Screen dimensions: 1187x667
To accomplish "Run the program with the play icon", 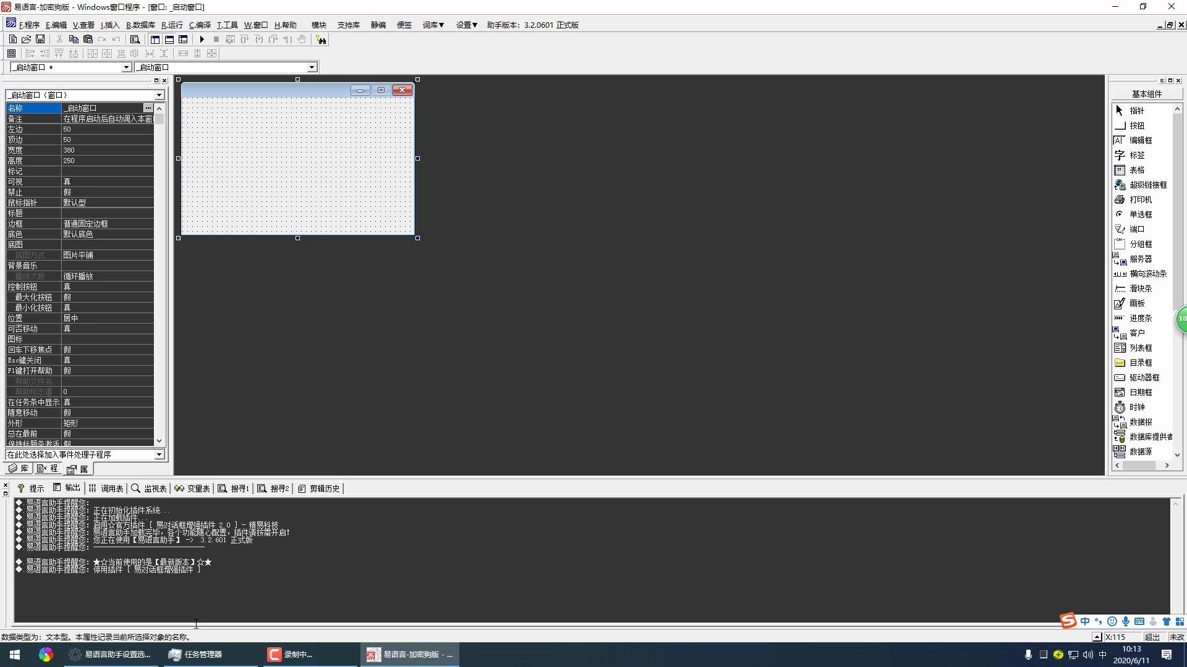I will coord(202,40).
